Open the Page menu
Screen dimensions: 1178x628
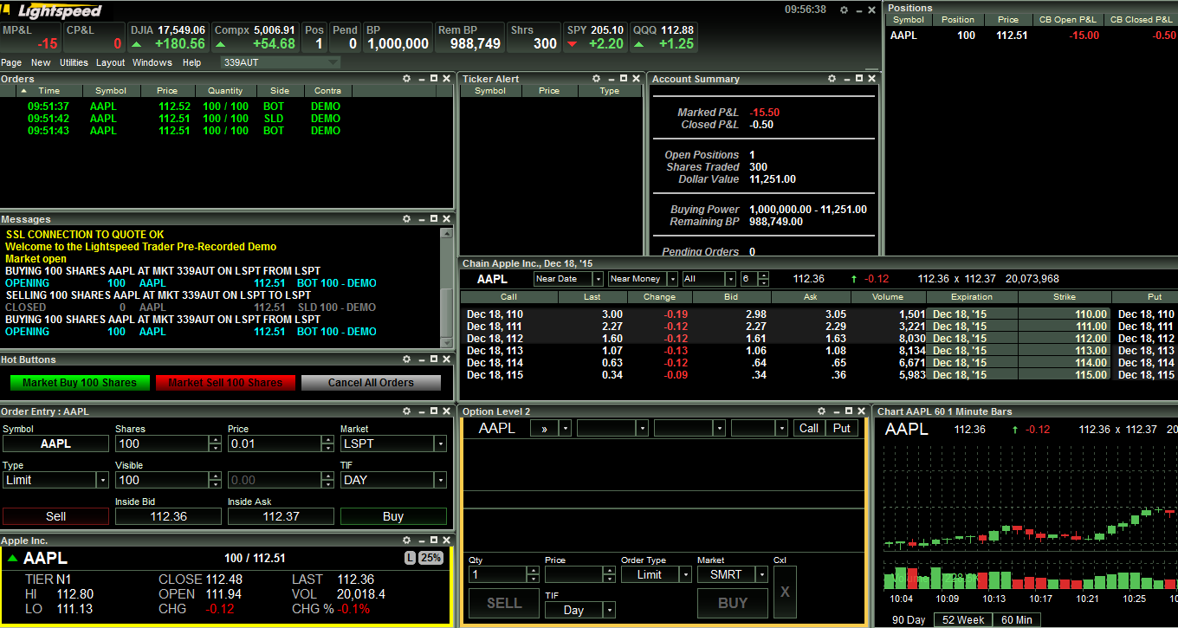(11, 62)
